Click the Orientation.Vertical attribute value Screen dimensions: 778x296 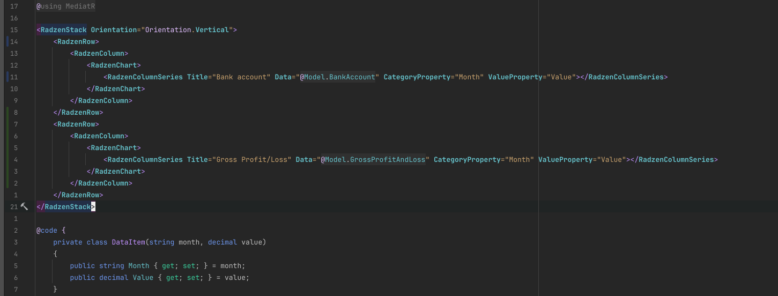point(187,29)
